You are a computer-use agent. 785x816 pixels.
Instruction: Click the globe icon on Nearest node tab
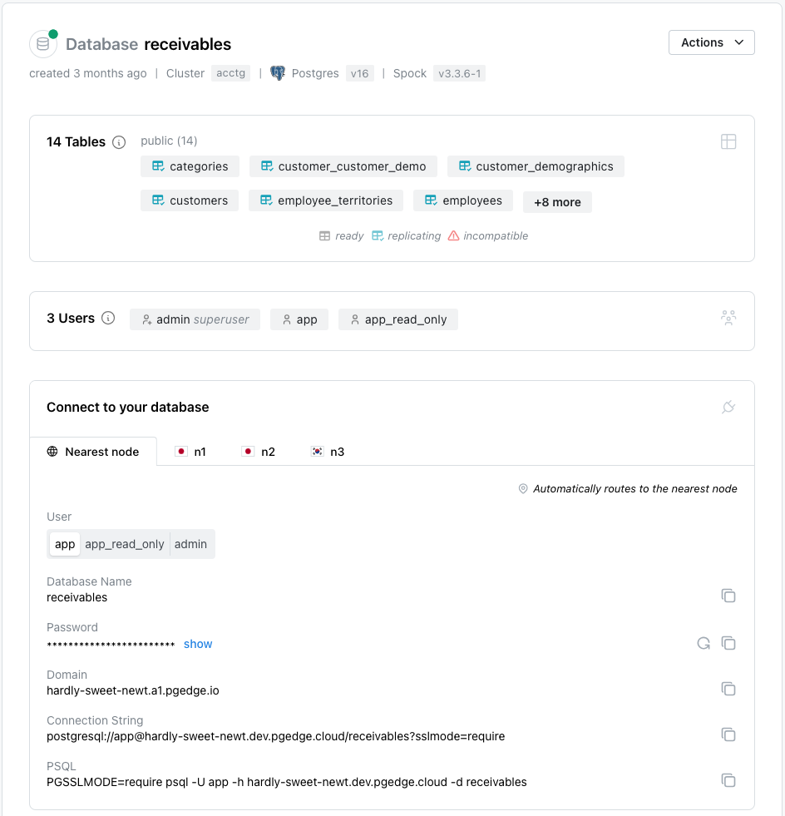pos(52,451)
